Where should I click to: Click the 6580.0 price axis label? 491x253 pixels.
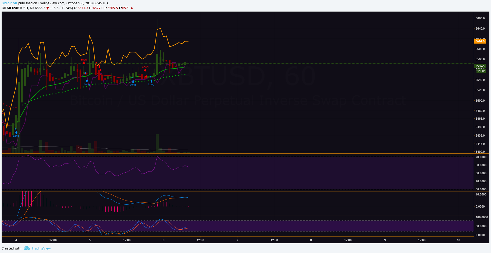coord(480,59)
